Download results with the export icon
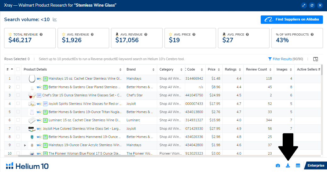This screenshot has height=172, width=327. [x=288, y=165]
